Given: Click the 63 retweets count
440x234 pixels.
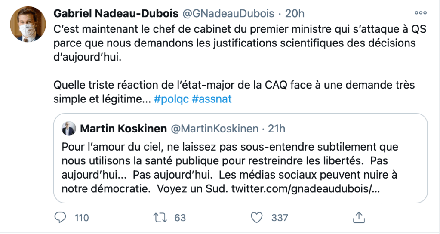Looking at the screenshot, I should (180, 218).
